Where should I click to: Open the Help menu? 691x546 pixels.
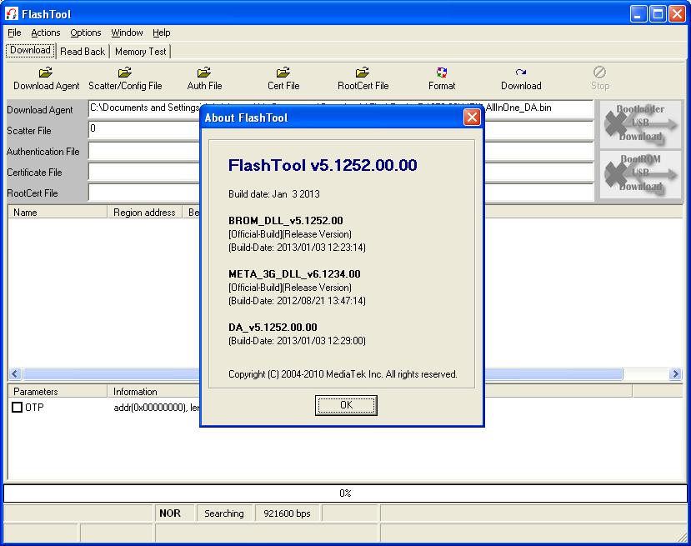coord(162,33)
